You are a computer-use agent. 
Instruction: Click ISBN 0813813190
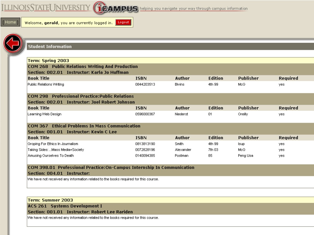[x=145, y=144]
